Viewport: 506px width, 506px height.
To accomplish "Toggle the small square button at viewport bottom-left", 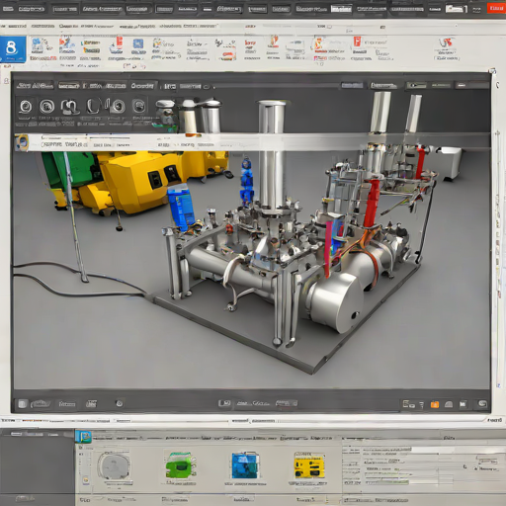I will tap(22, 404).
